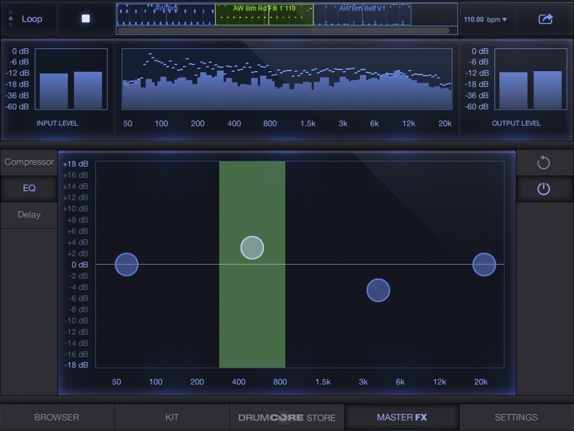Select the EQ tab
Screen dimensions: 574x431
tap(29, 188)
